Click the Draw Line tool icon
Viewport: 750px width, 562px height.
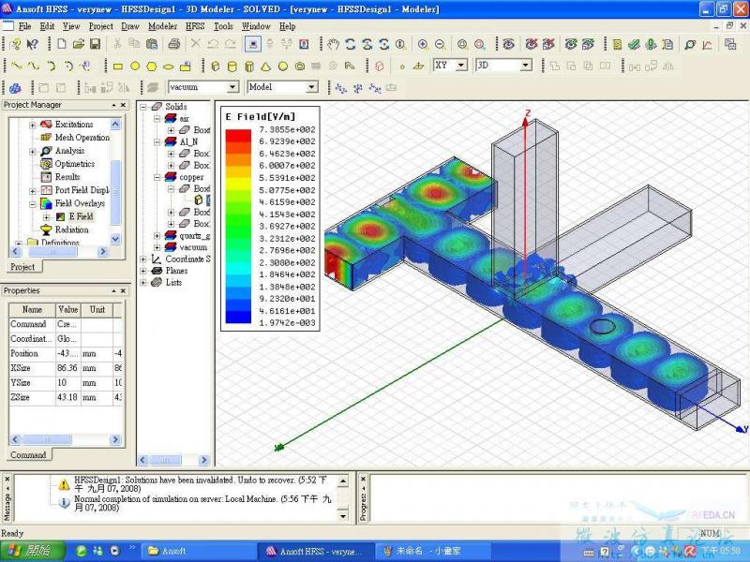point(16,66)
